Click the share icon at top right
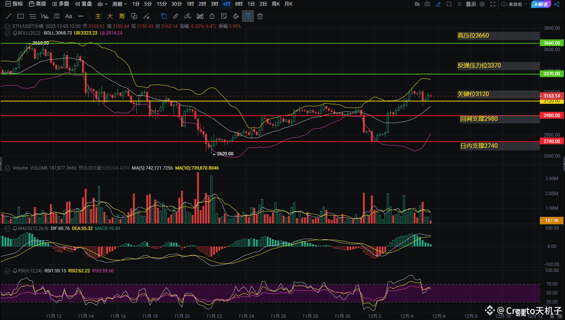The height and width of the screenshot is (320, 565). (x=557, y=4)
